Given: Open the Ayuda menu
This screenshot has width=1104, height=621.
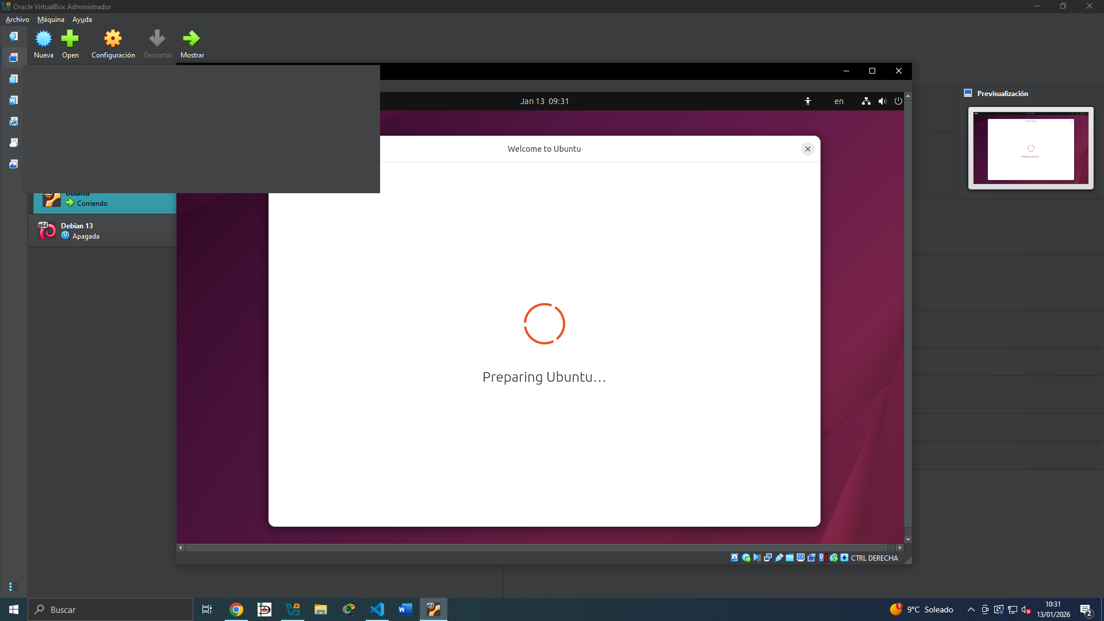Looking at the screenshot, I should pyautogui.click(x=82, y=20).
